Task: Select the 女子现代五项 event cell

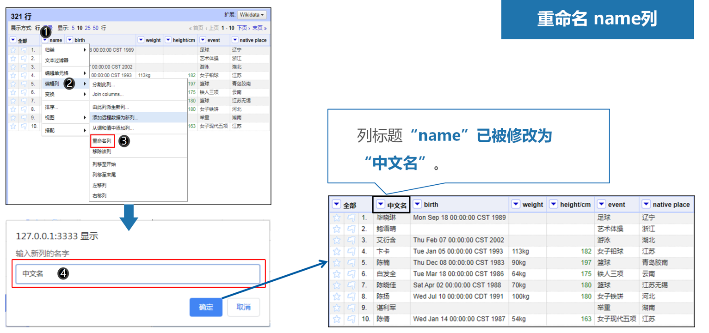Action: point(617,319)
